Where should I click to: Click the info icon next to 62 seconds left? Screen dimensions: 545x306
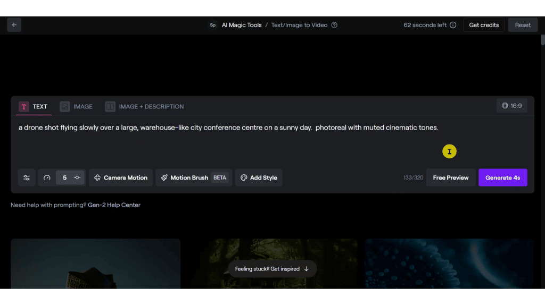click(x=452, y=25)
